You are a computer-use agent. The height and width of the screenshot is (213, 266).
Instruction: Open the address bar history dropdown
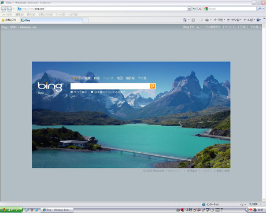coord(189,9)
